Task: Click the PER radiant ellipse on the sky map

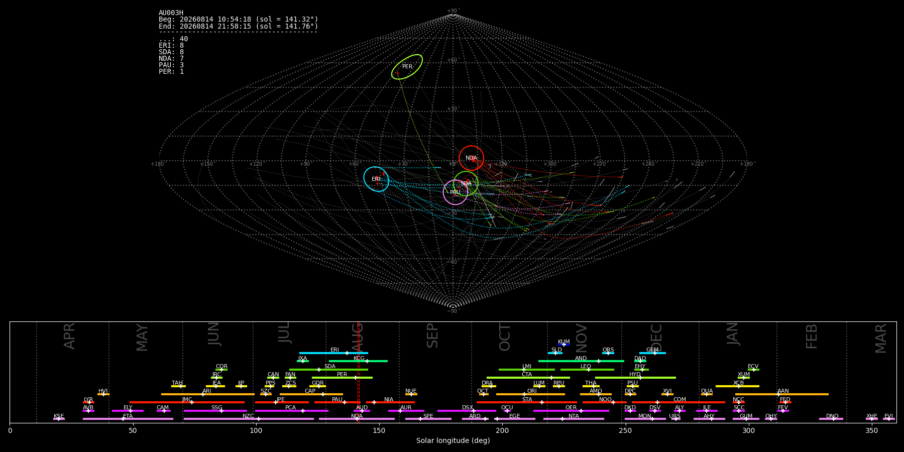Action: [407, 67]
